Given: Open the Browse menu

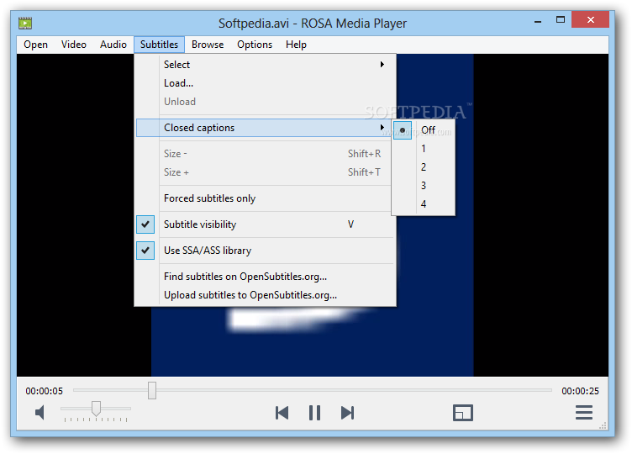Looking at the screenshot, I should pos(208,45).
